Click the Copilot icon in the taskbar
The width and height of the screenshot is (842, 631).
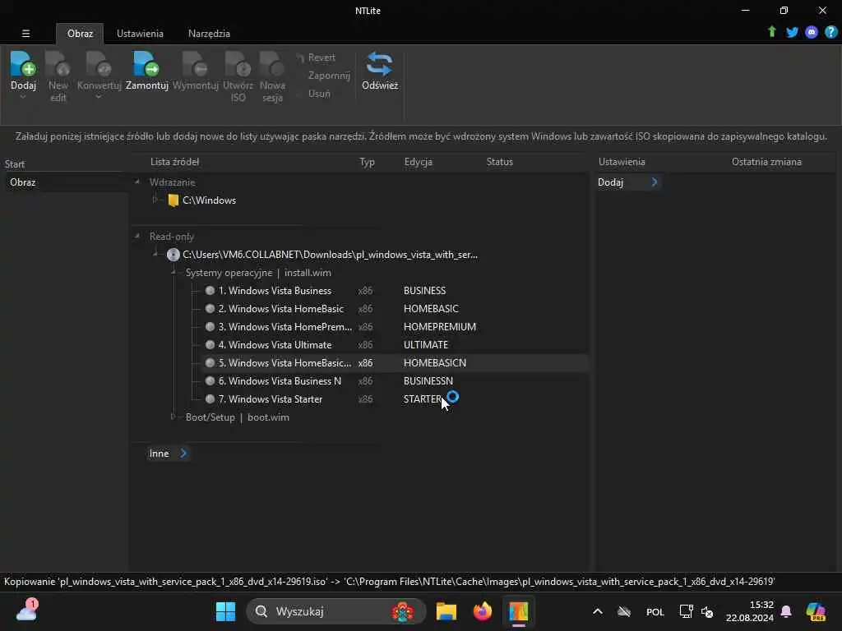pos(816,611)
